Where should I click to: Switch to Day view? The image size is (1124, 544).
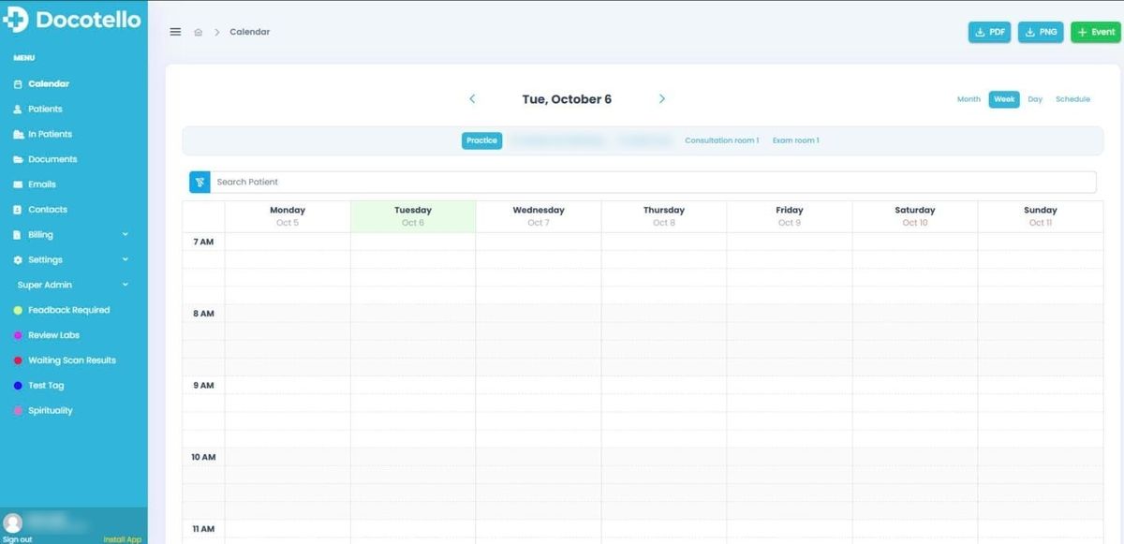(x=1035, y=99)
